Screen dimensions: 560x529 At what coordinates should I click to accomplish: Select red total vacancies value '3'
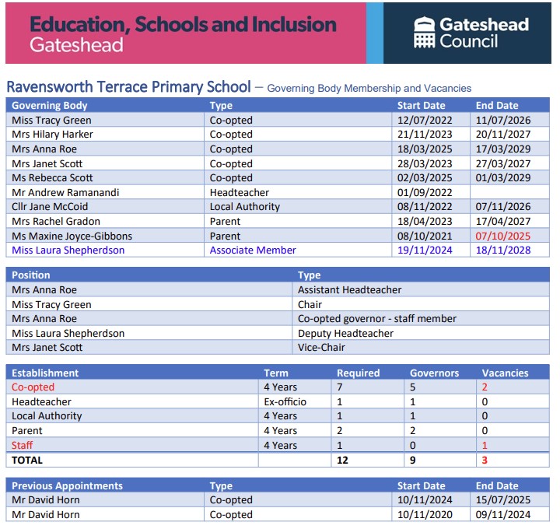click(x=485, y=460)
